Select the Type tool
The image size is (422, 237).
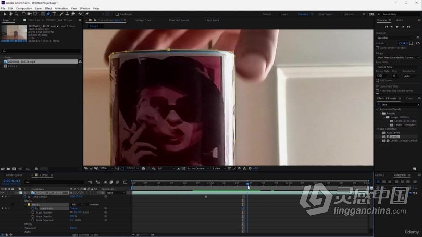pos(54,14)
